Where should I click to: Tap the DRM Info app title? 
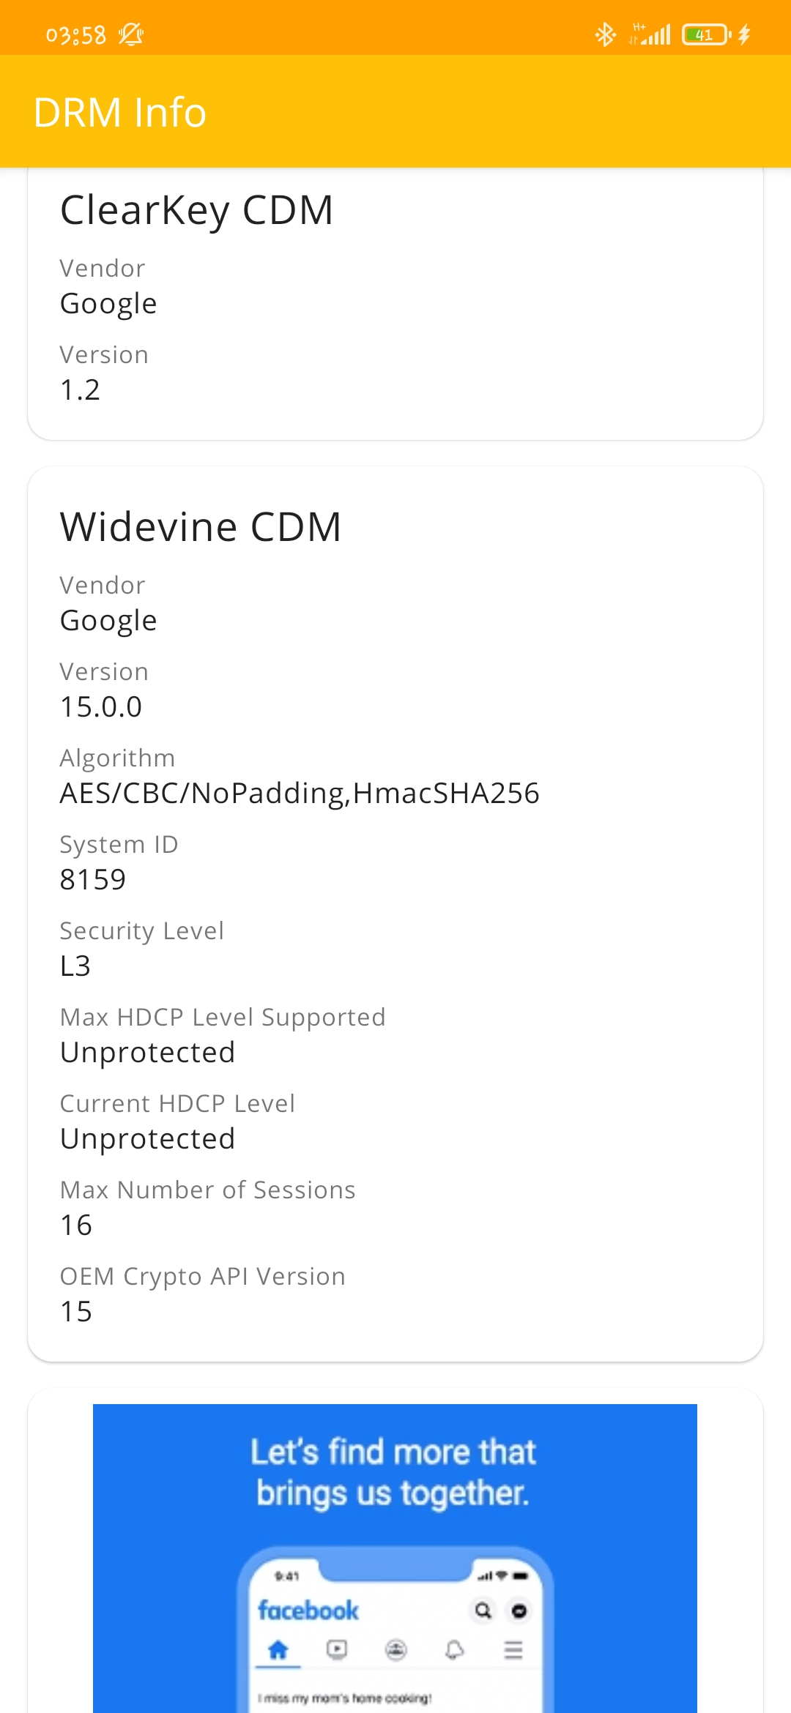[x=120, y=112]
